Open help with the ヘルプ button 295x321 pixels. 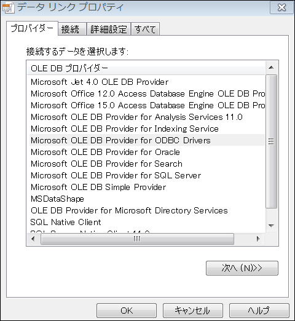[x=259, y=311]
